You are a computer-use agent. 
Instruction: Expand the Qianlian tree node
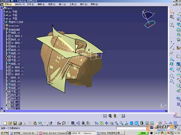(x=4, y=25)
